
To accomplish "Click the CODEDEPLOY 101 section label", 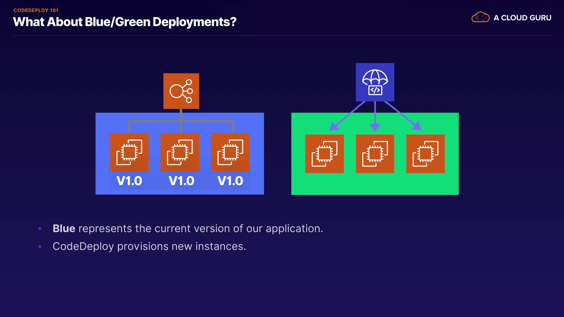I will tap(36, 10).
